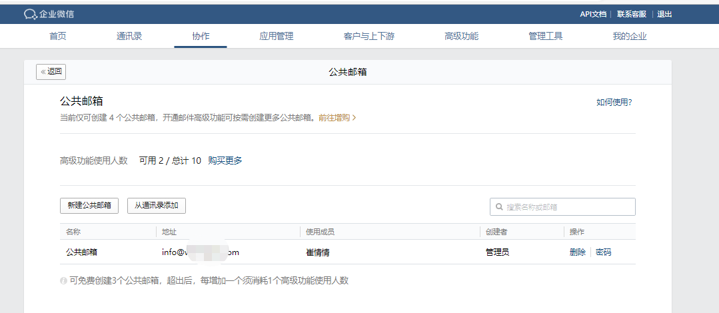Delete the 公共邮箱 entry via 删除
Image resolution: width=719 pixels, height=313 pixels.
[577, 252]
